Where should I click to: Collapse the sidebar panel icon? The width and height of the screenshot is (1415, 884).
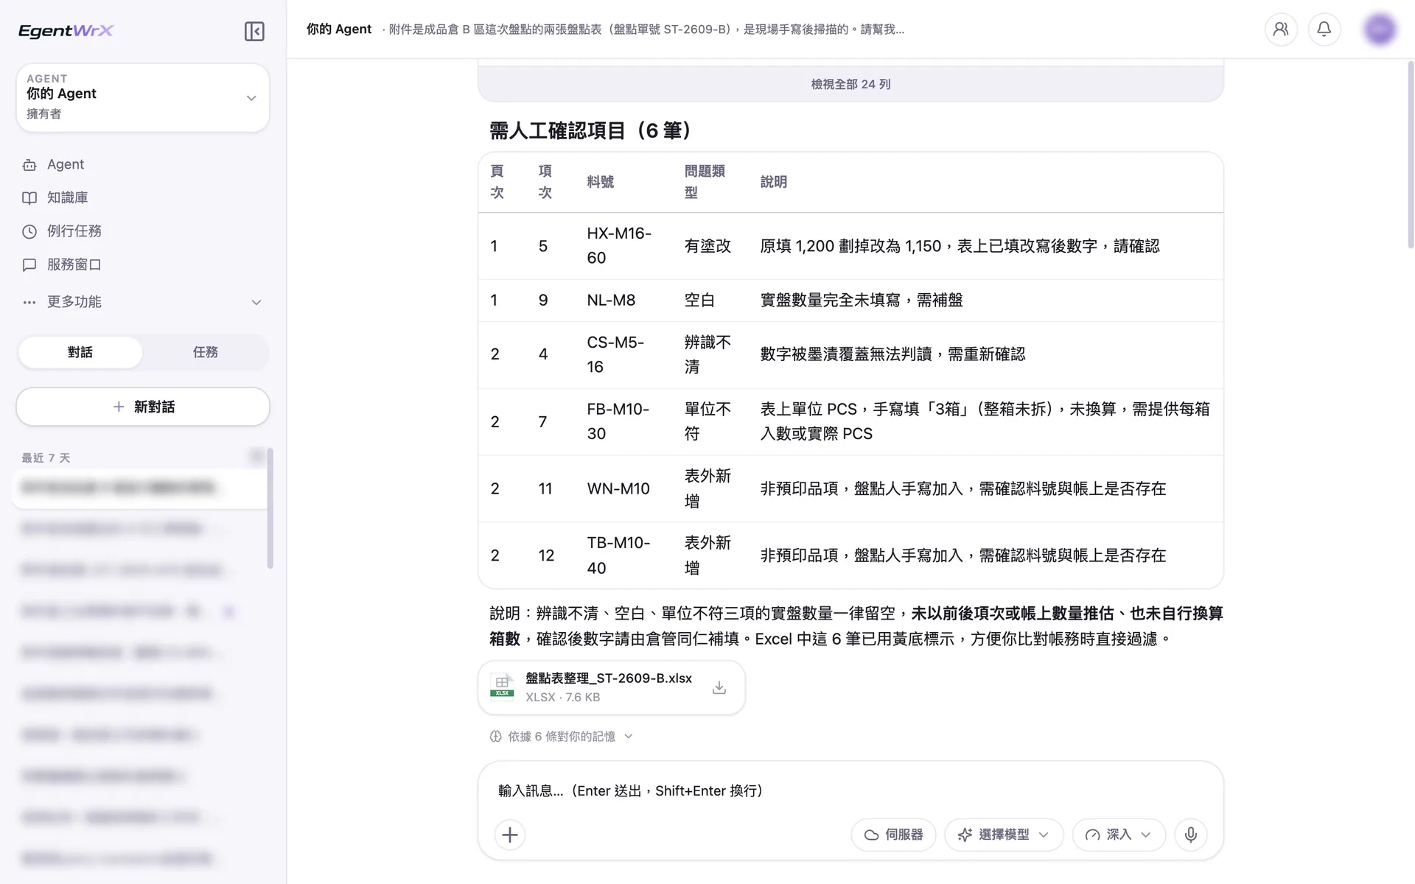pos(254,31)
